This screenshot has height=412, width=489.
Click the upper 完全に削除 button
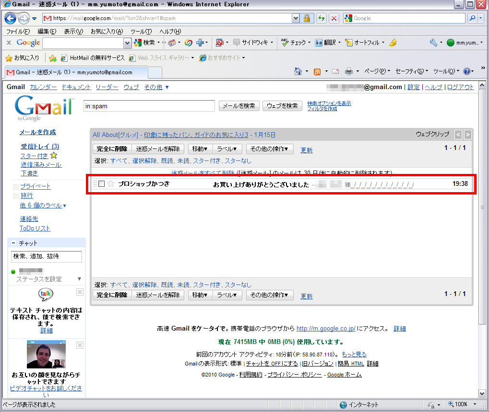click(112, 149)
